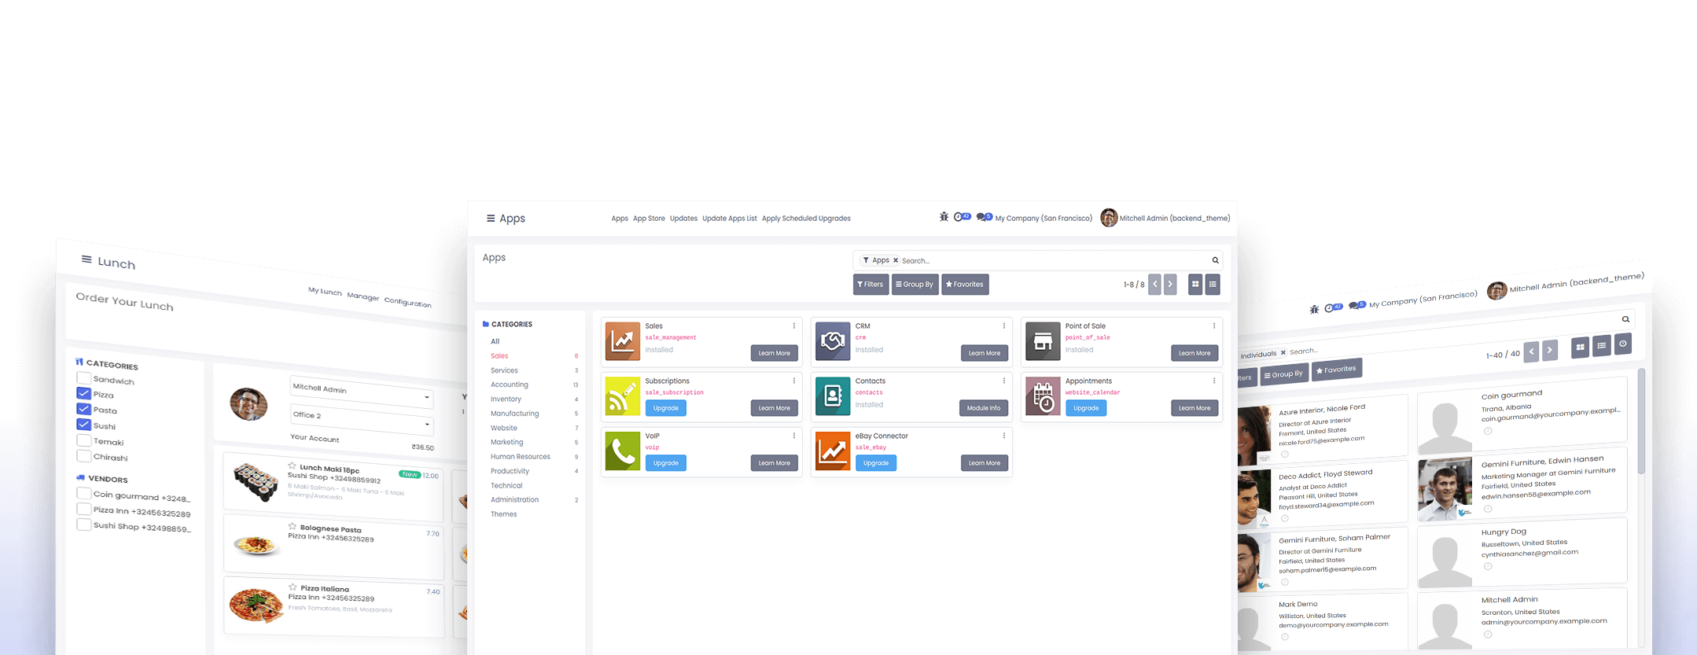Select the Human Resources category

521,457
